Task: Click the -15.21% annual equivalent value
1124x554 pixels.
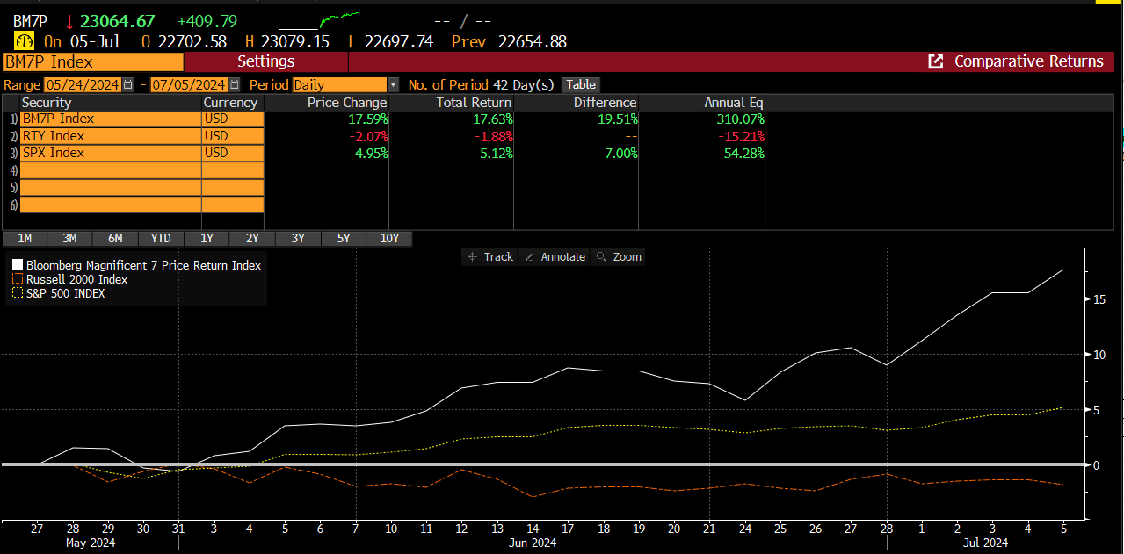Action: coord(739,136)
